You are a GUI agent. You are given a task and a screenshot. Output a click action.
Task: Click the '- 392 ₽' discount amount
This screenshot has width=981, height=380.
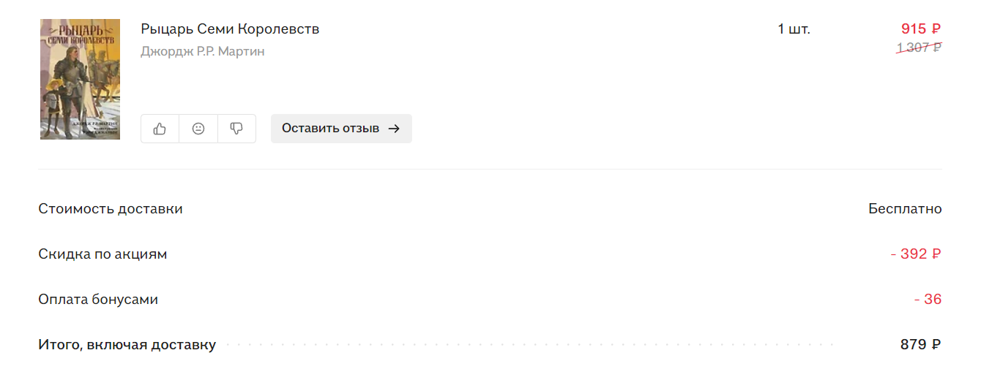coord(916,254)
